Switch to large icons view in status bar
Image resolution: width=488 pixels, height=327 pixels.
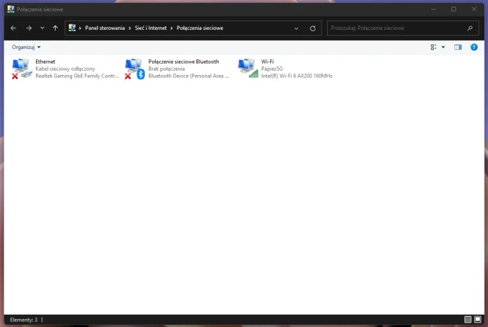click(478, 319)
